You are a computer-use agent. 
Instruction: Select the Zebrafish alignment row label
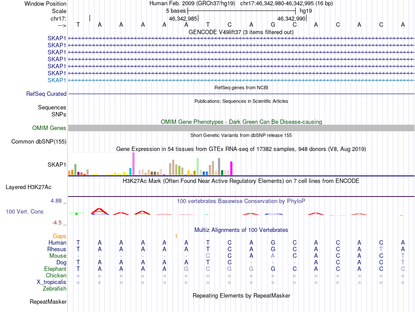[x=55, y=289]
